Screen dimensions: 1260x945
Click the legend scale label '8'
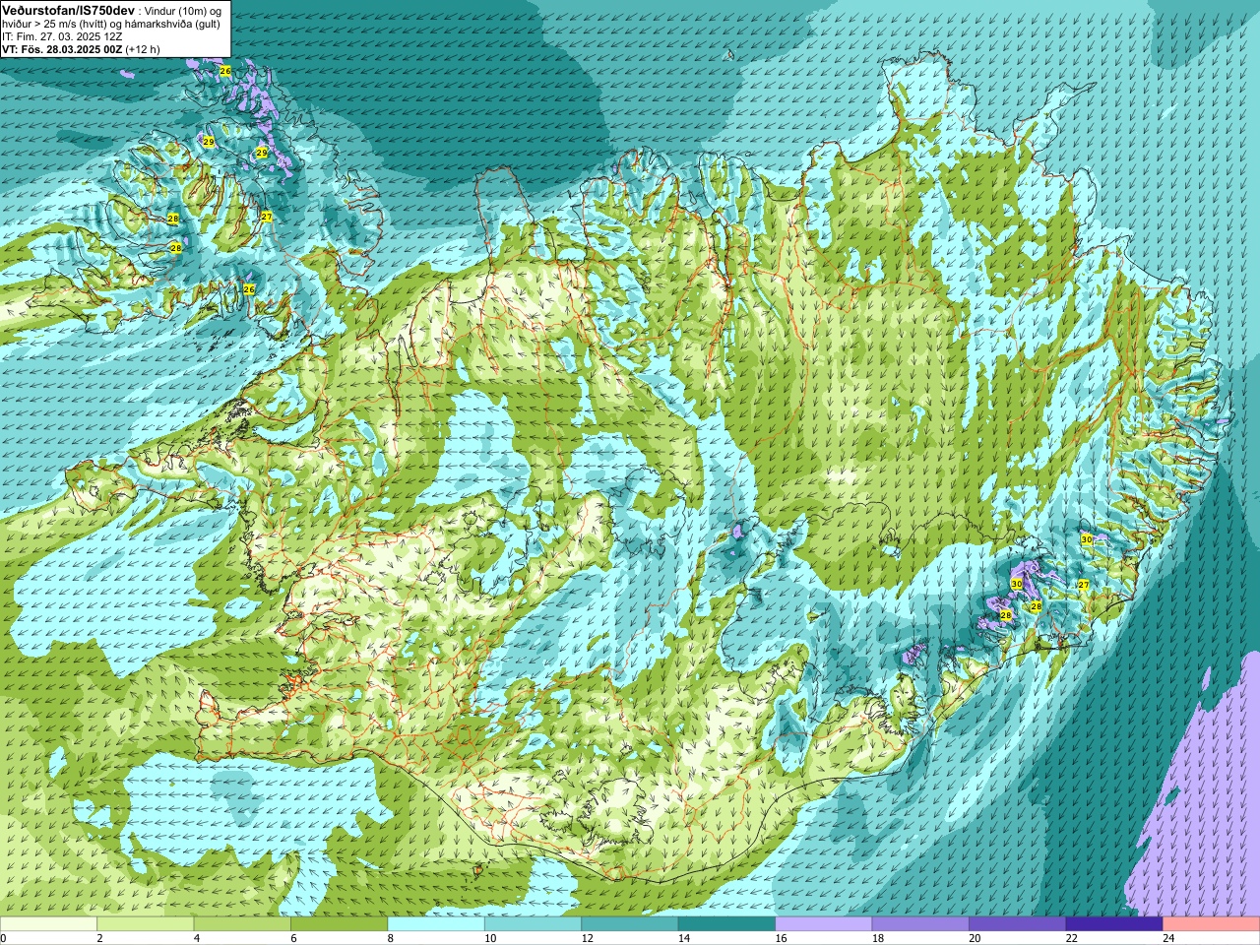[391, 938]
